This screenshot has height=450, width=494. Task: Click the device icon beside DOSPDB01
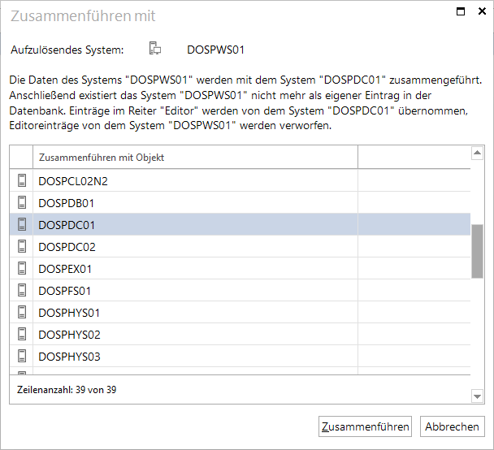[22, 202]
